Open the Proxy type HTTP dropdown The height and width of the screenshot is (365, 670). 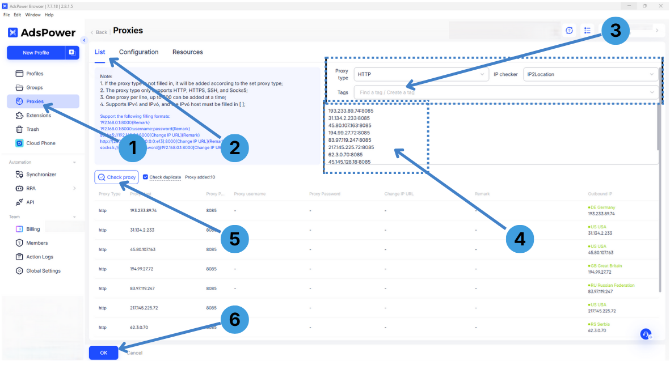(422, 74)
